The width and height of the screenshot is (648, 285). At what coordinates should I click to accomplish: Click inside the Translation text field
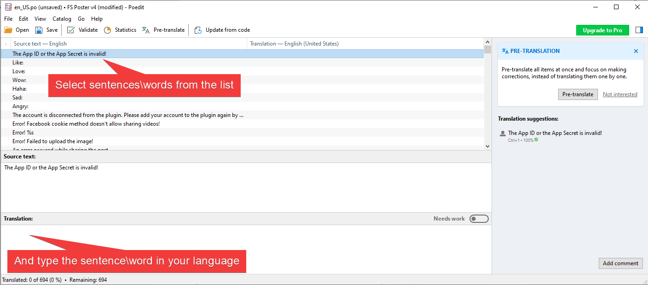[246, 249]
